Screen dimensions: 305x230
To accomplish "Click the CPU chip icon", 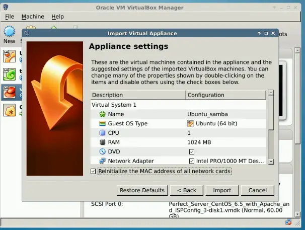I will [x=102, y=133].
